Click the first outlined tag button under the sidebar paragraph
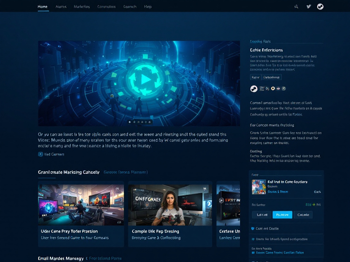This screenshot has height=262, width=350. coord(256,77)
